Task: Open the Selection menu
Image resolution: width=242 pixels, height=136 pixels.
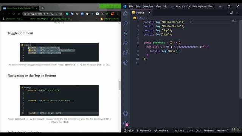Action: [148, 6]
